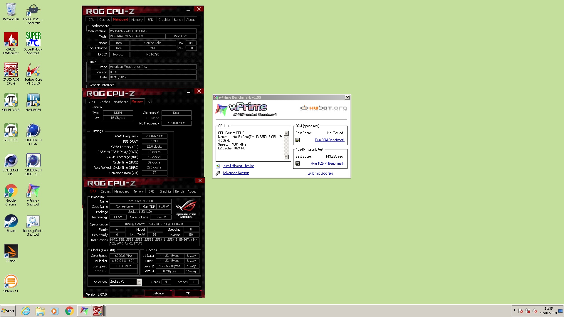Switch to Bench tab in bottom CPU-Z window

179,191
